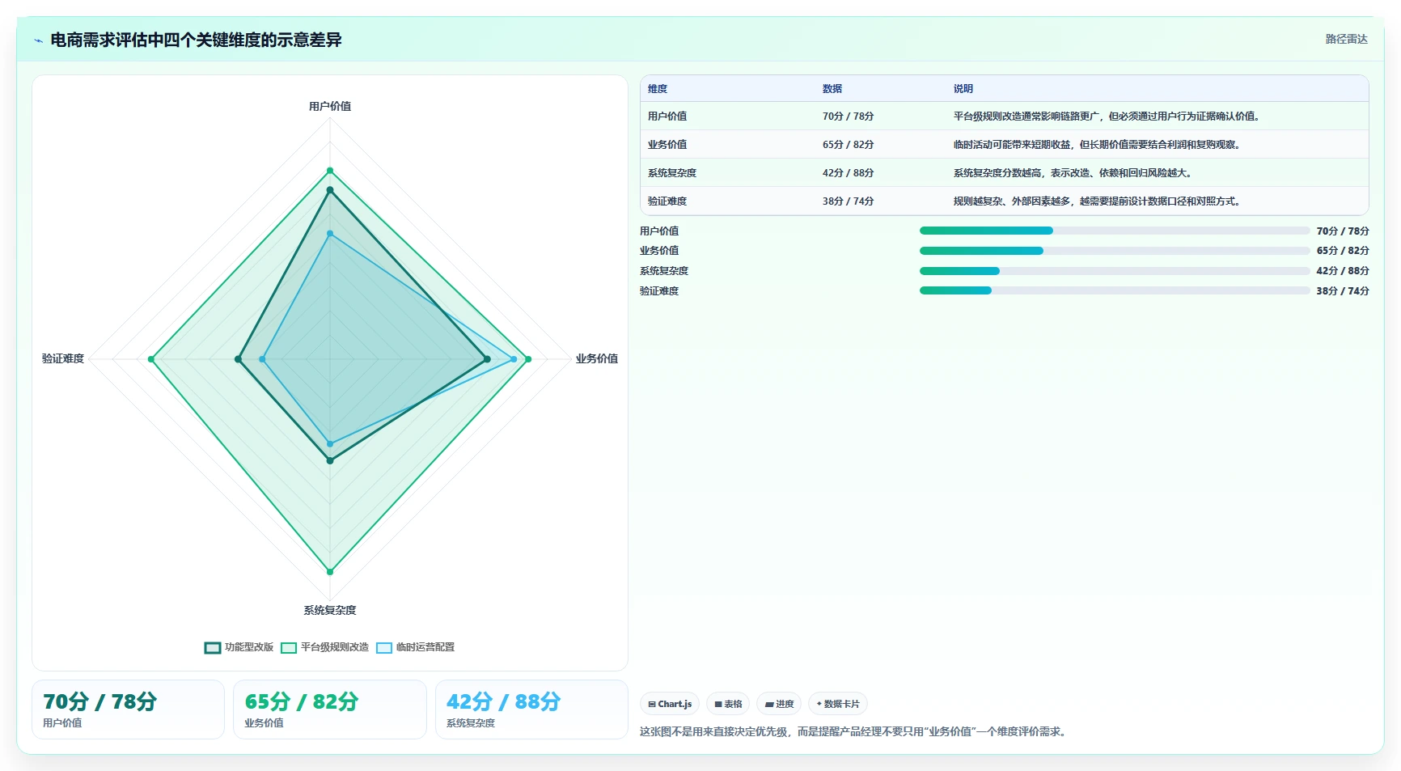Click the 数据 column header
1401x771 pixels.
[832, 89]
